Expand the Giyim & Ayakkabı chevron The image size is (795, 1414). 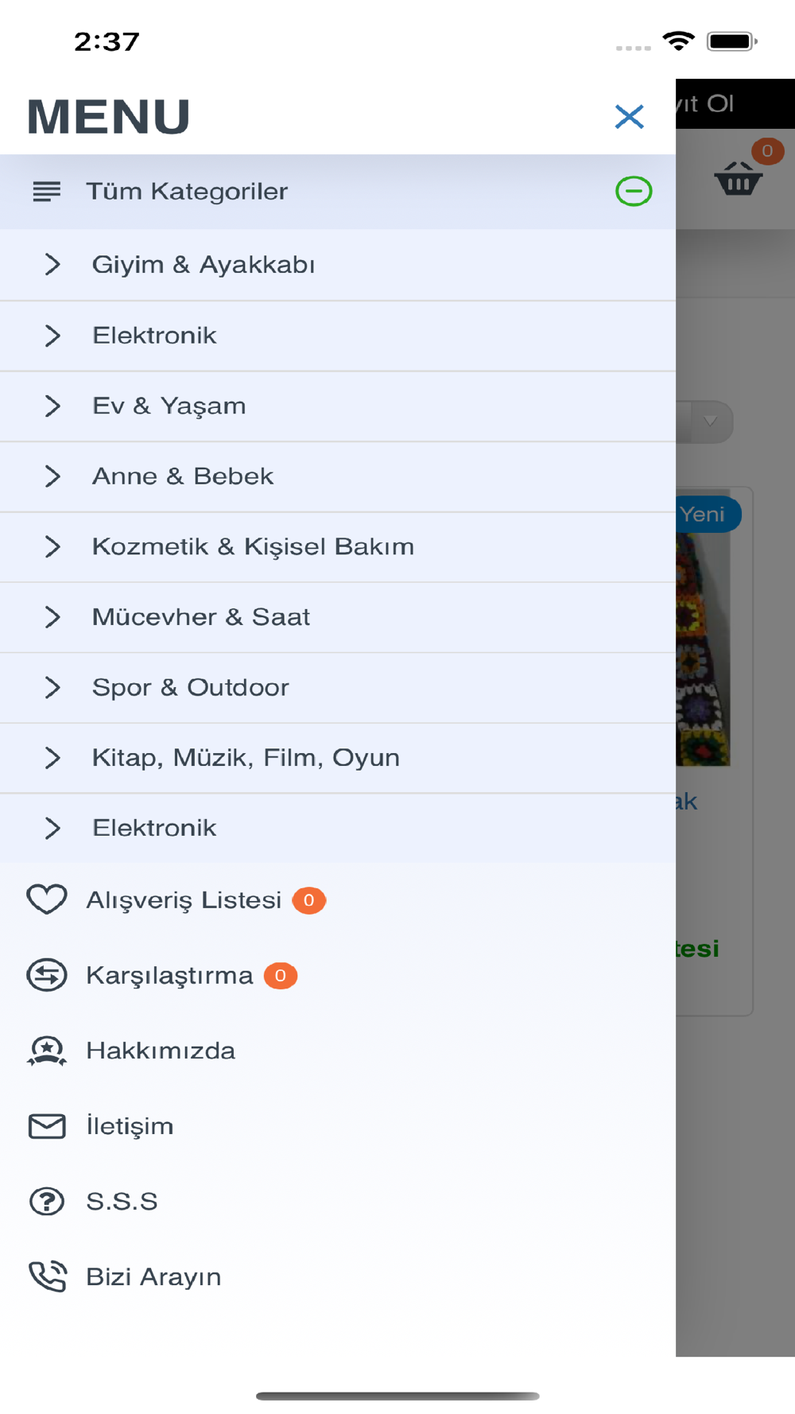tap(52, 264)
